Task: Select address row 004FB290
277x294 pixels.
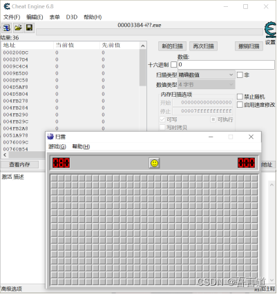Action: coord(70,115)
